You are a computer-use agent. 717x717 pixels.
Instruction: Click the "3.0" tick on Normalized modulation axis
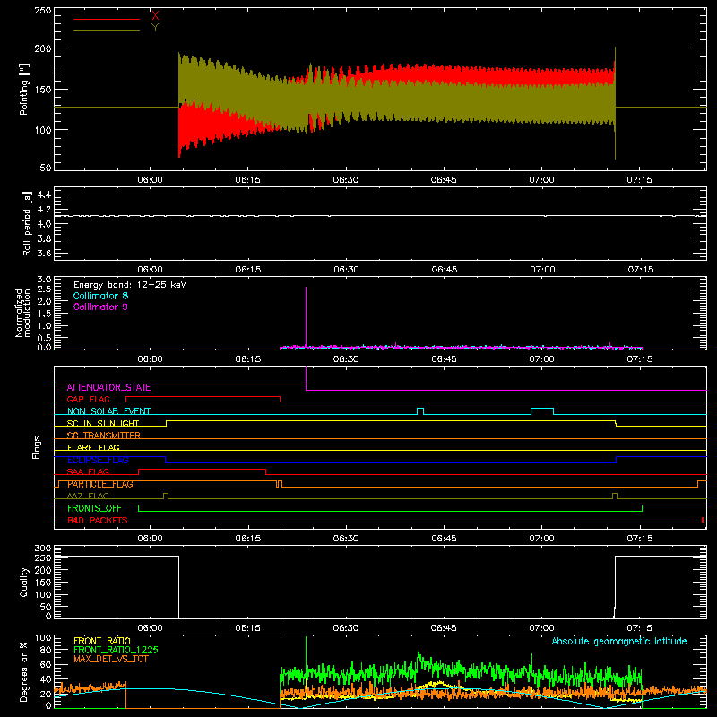[x=44, y=280]
